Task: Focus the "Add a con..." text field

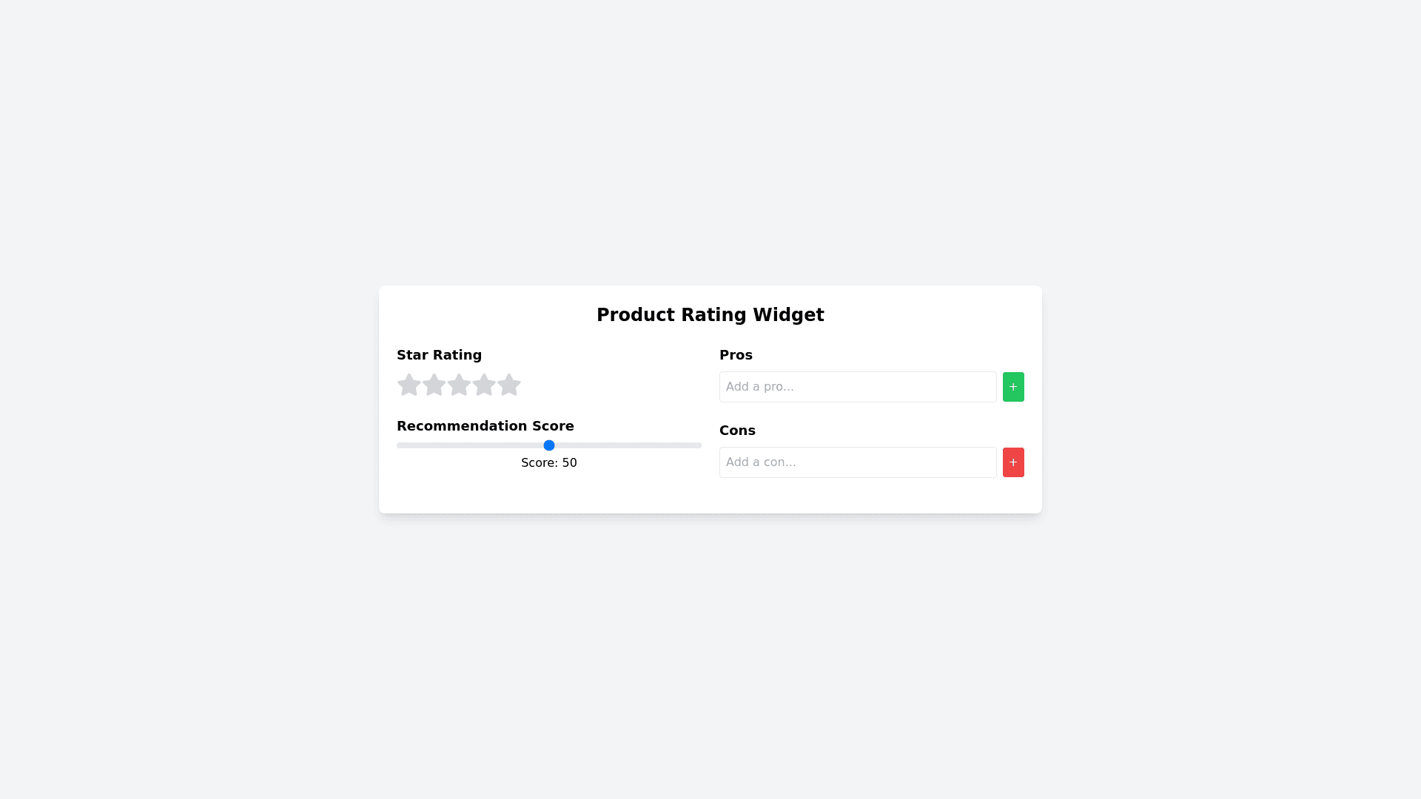Action: click(858, 462)
